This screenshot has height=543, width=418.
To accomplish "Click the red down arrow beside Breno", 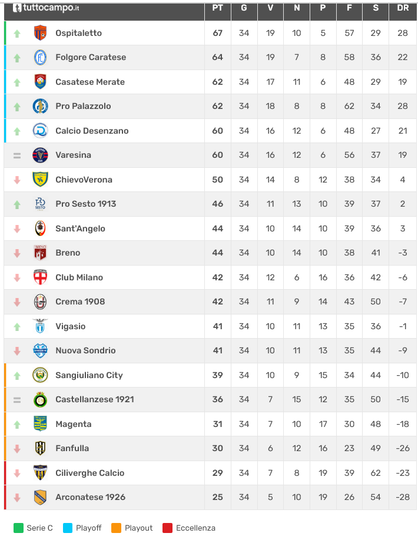I will pyautogui.click(x=17, y=253).
